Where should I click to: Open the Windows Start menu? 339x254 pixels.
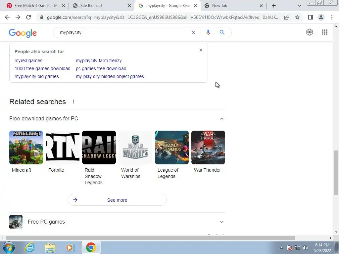8,247
